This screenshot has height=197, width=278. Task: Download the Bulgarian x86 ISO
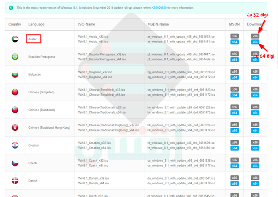[255, 71]
